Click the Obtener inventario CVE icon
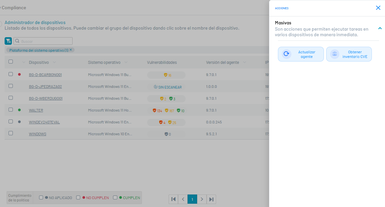The image size is (385, 207). click(x=334, y=54)
